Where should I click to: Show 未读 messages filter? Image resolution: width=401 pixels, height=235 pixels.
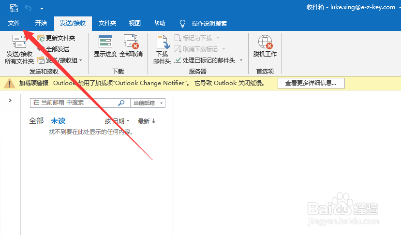tap(58, 121)
